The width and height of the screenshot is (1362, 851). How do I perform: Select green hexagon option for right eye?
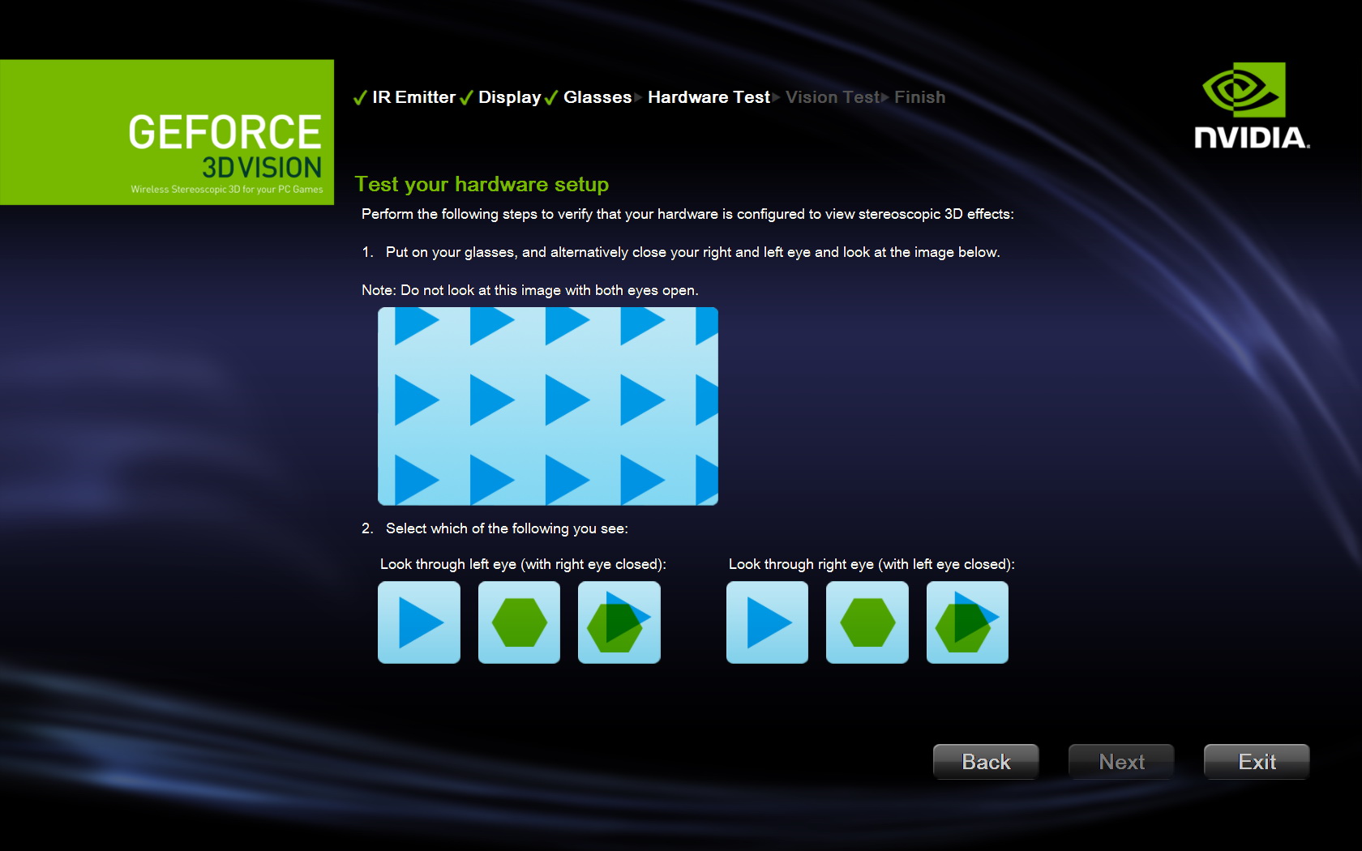pos(867,622)
